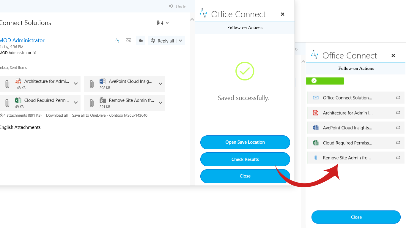The height and width of the screenshot is (228, 406).
Task: Open the Reply all dropdown arrow
Action: click(x=181, y=41)
